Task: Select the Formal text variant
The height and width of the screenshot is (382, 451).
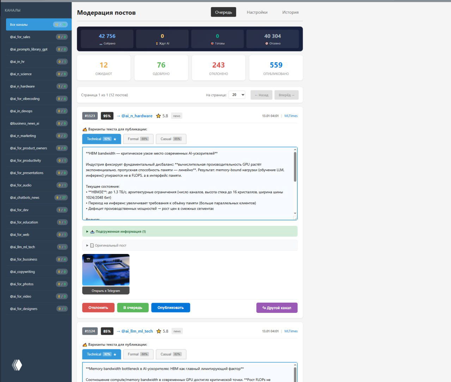Action: 138,139
